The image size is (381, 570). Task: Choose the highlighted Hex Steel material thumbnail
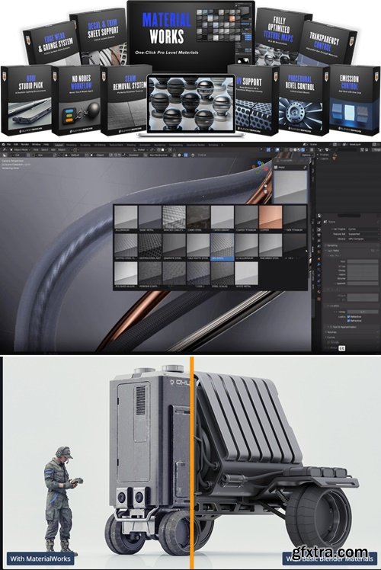223,245
